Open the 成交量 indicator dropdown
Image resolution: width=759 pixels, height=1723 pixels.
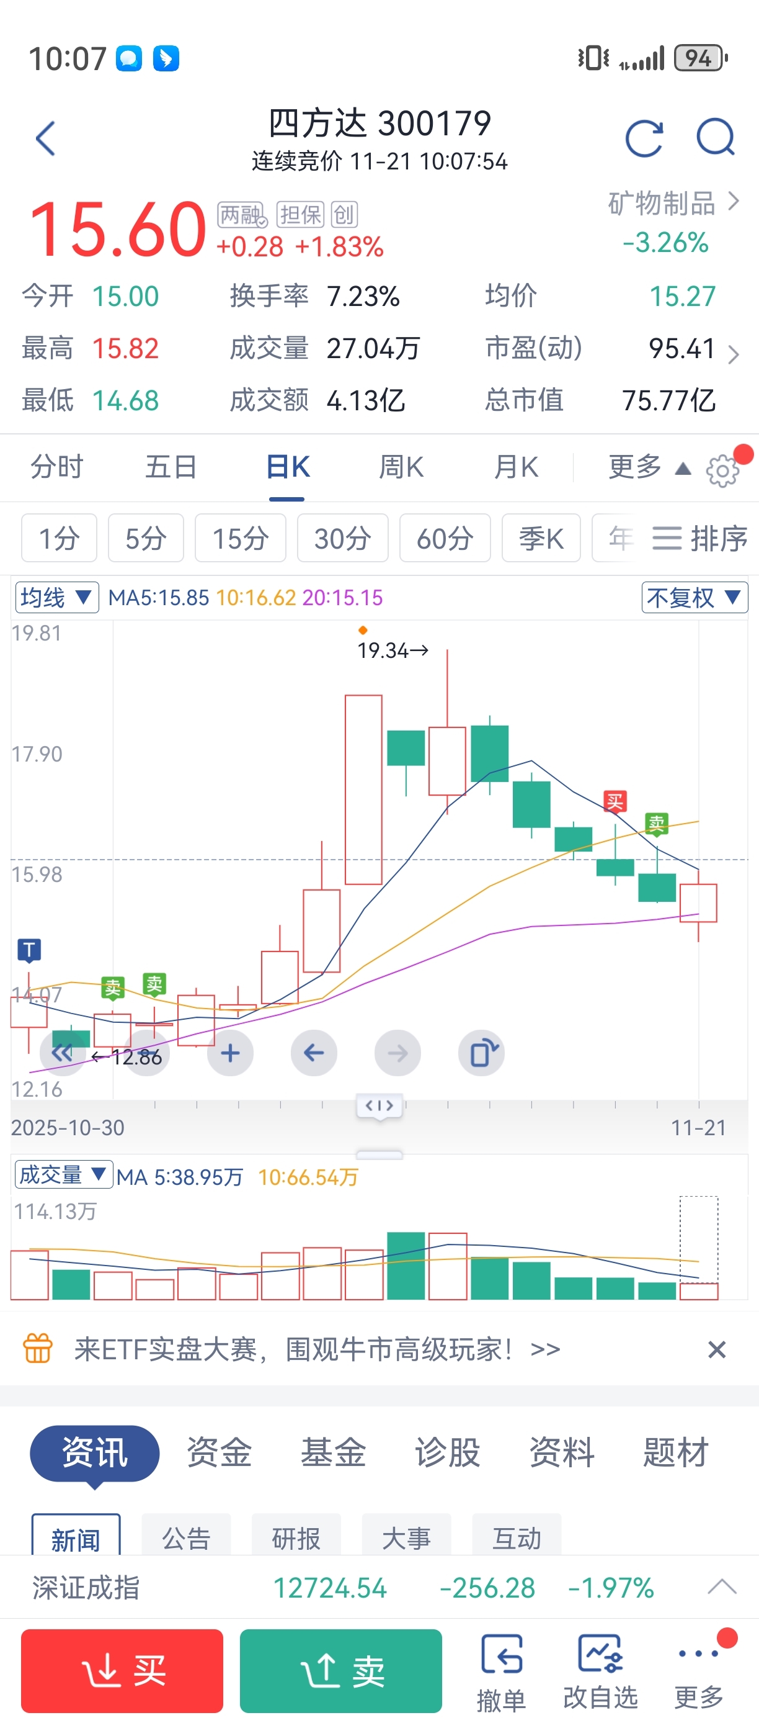click(63, 1174)
